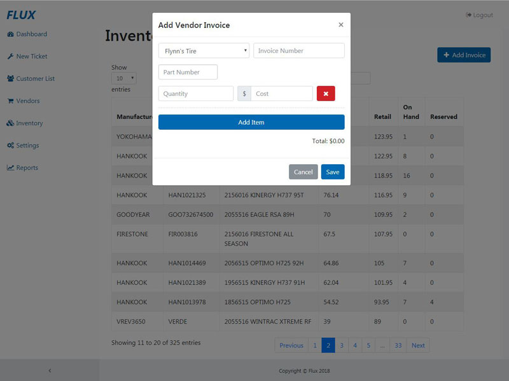Click the Reports chart icon
The height and width of the screenshot is (381, 509).
[11, 168]
